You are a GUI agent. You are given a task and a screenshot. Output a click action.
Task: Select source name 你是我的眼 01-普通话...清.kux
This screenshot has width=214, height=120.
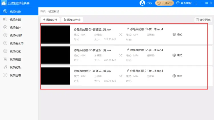click(93, 71)
